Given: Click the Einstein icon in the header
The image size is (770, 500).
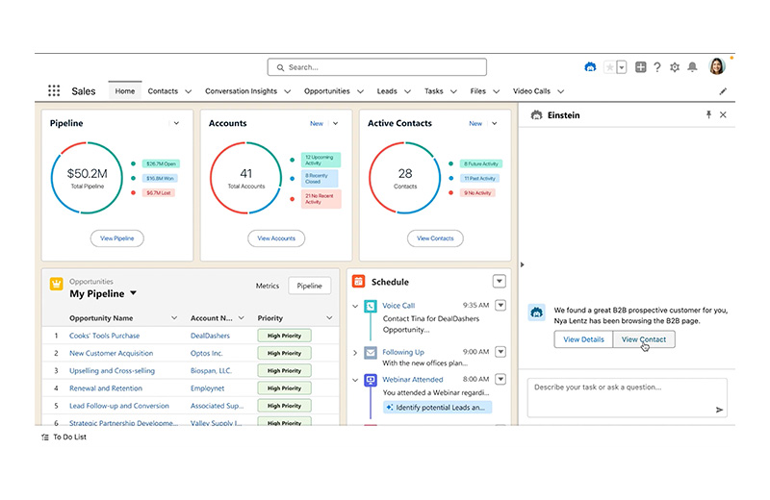Looking at the screenshot, I should [590, 67].
